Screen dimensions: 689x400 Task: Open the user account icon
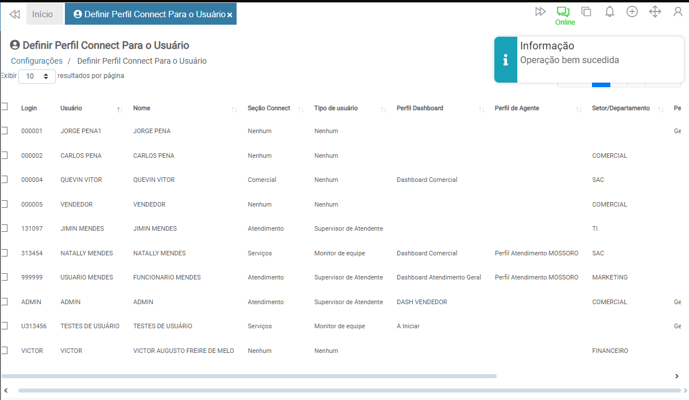pyautogui.click(x=678, y=11)
